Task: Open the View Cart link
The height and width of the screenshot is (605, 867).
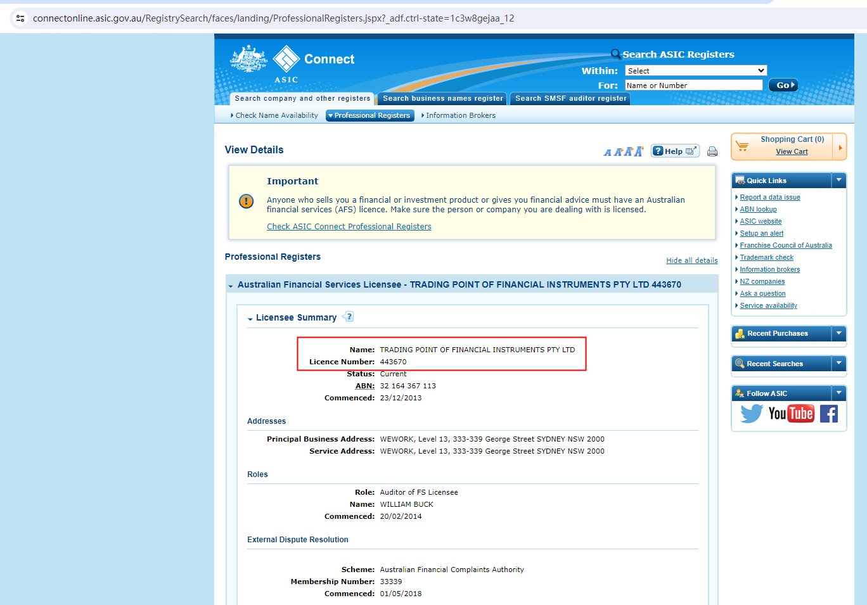Action: (792, 152)
